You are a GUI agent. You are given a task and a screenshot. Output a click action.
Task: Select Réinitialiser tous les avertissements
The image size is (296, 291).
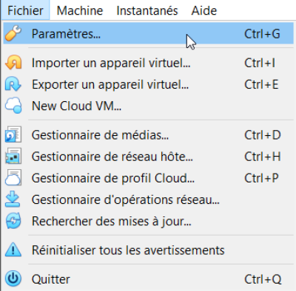pyautogui.click(x=149, y=250)
